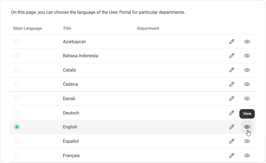Edit the Deutsch language entry
Image resolution: width=266 pixels, height=163 pixels.
coord(231,113)
